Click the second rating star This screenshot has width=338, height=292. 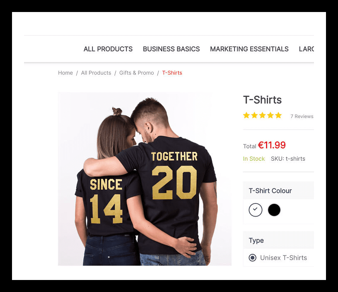coord(254,115)
